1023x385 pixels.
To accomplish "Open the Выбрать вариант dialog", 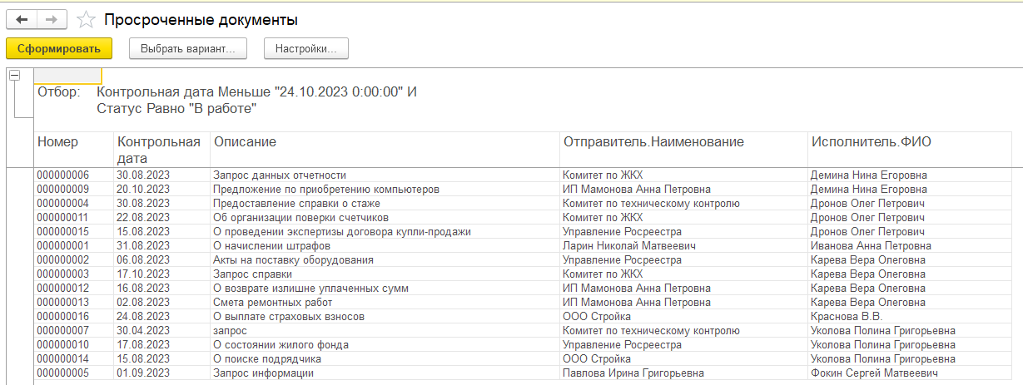I will 188,48.
